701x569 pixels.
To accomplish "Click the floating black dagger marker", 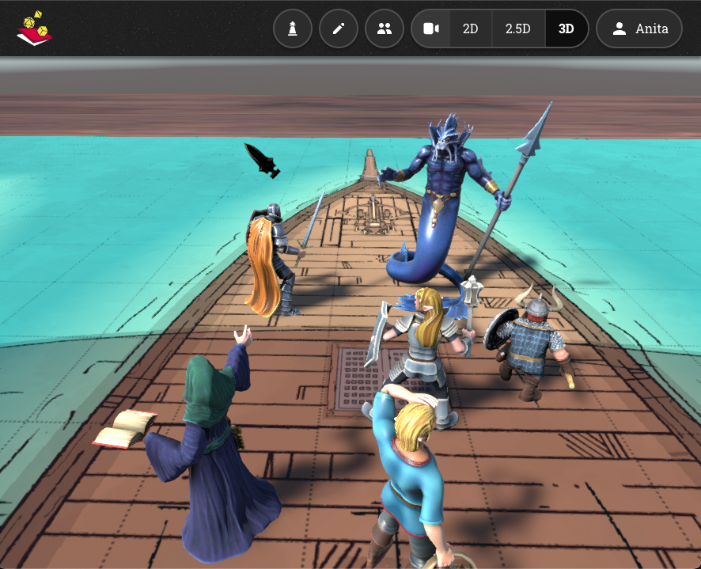I will point(263,161).
